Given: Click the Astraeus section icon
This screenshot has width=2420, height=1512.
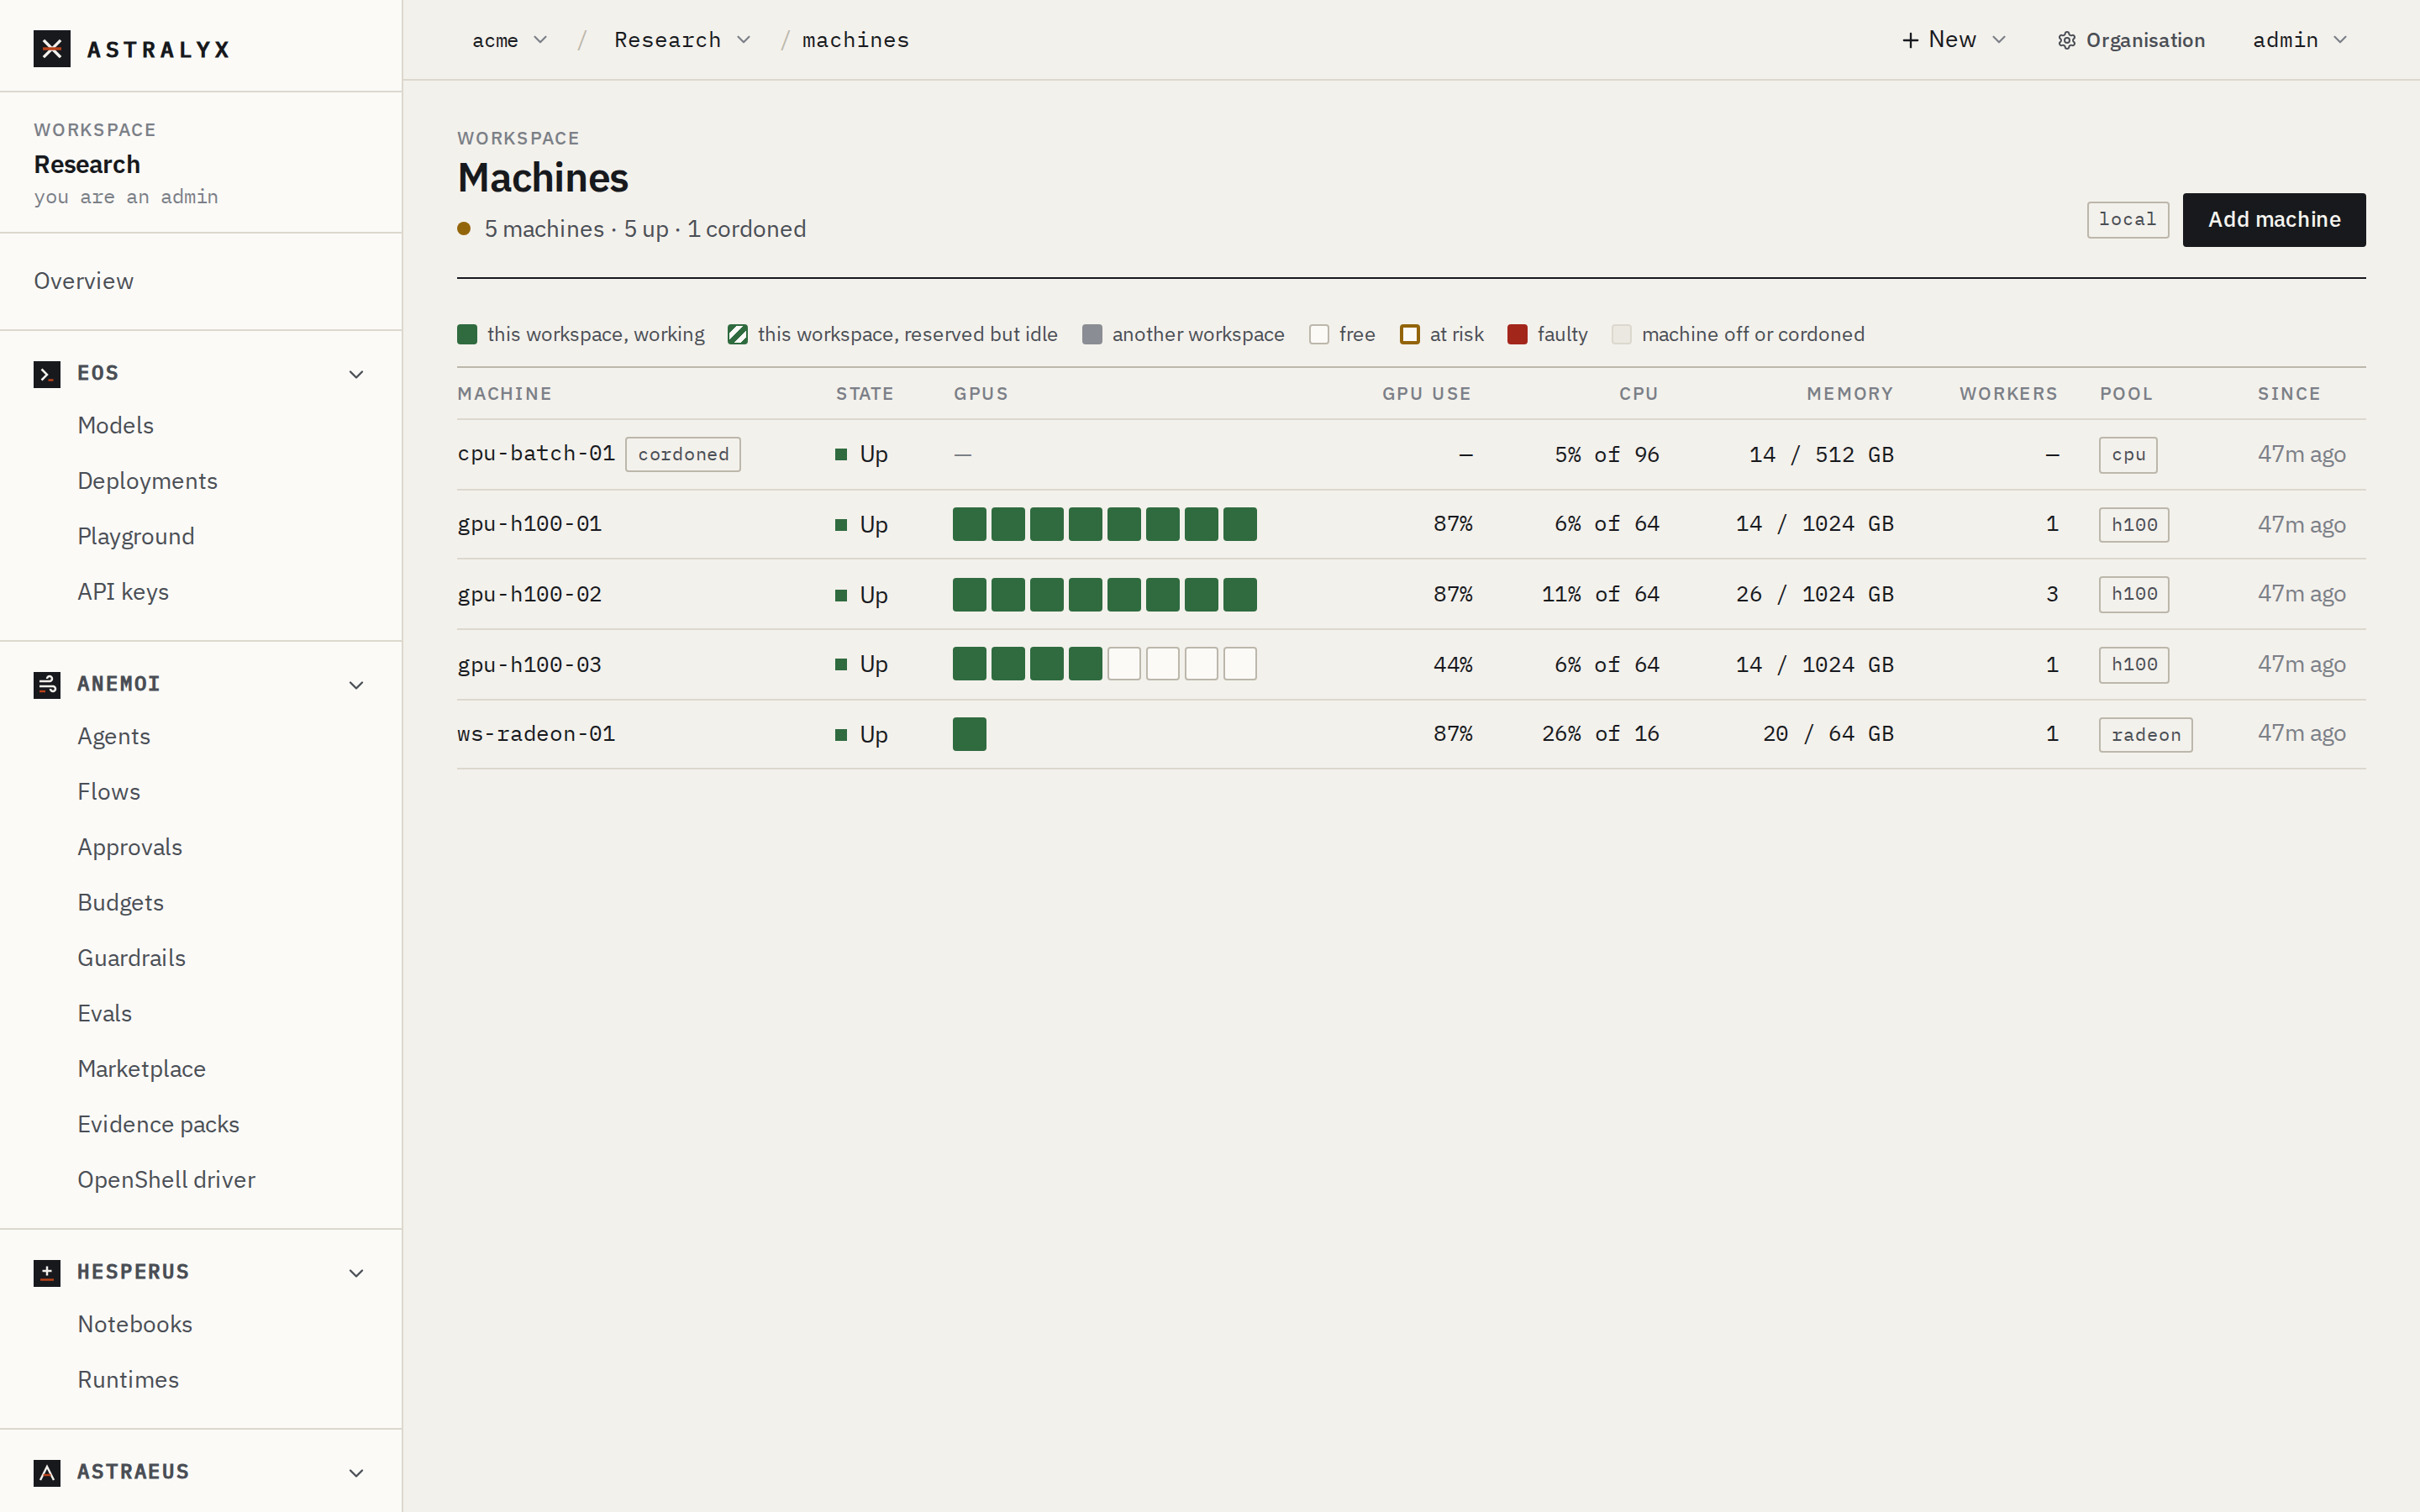Looking at the screenshot, I should tap(47, 1473).
